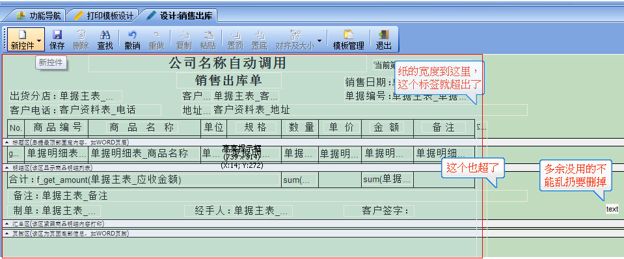Select the 销售出库单 title label
Viewport: 624px width, 259px height.
pos(229,80)
